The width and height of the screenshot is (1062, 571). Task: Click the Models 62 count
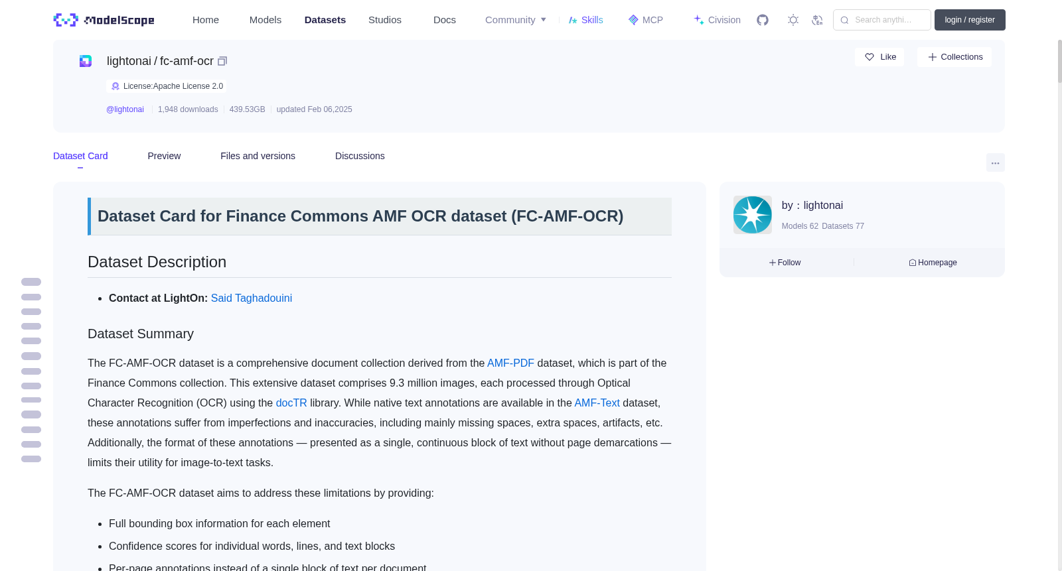(x=800, y=226)
